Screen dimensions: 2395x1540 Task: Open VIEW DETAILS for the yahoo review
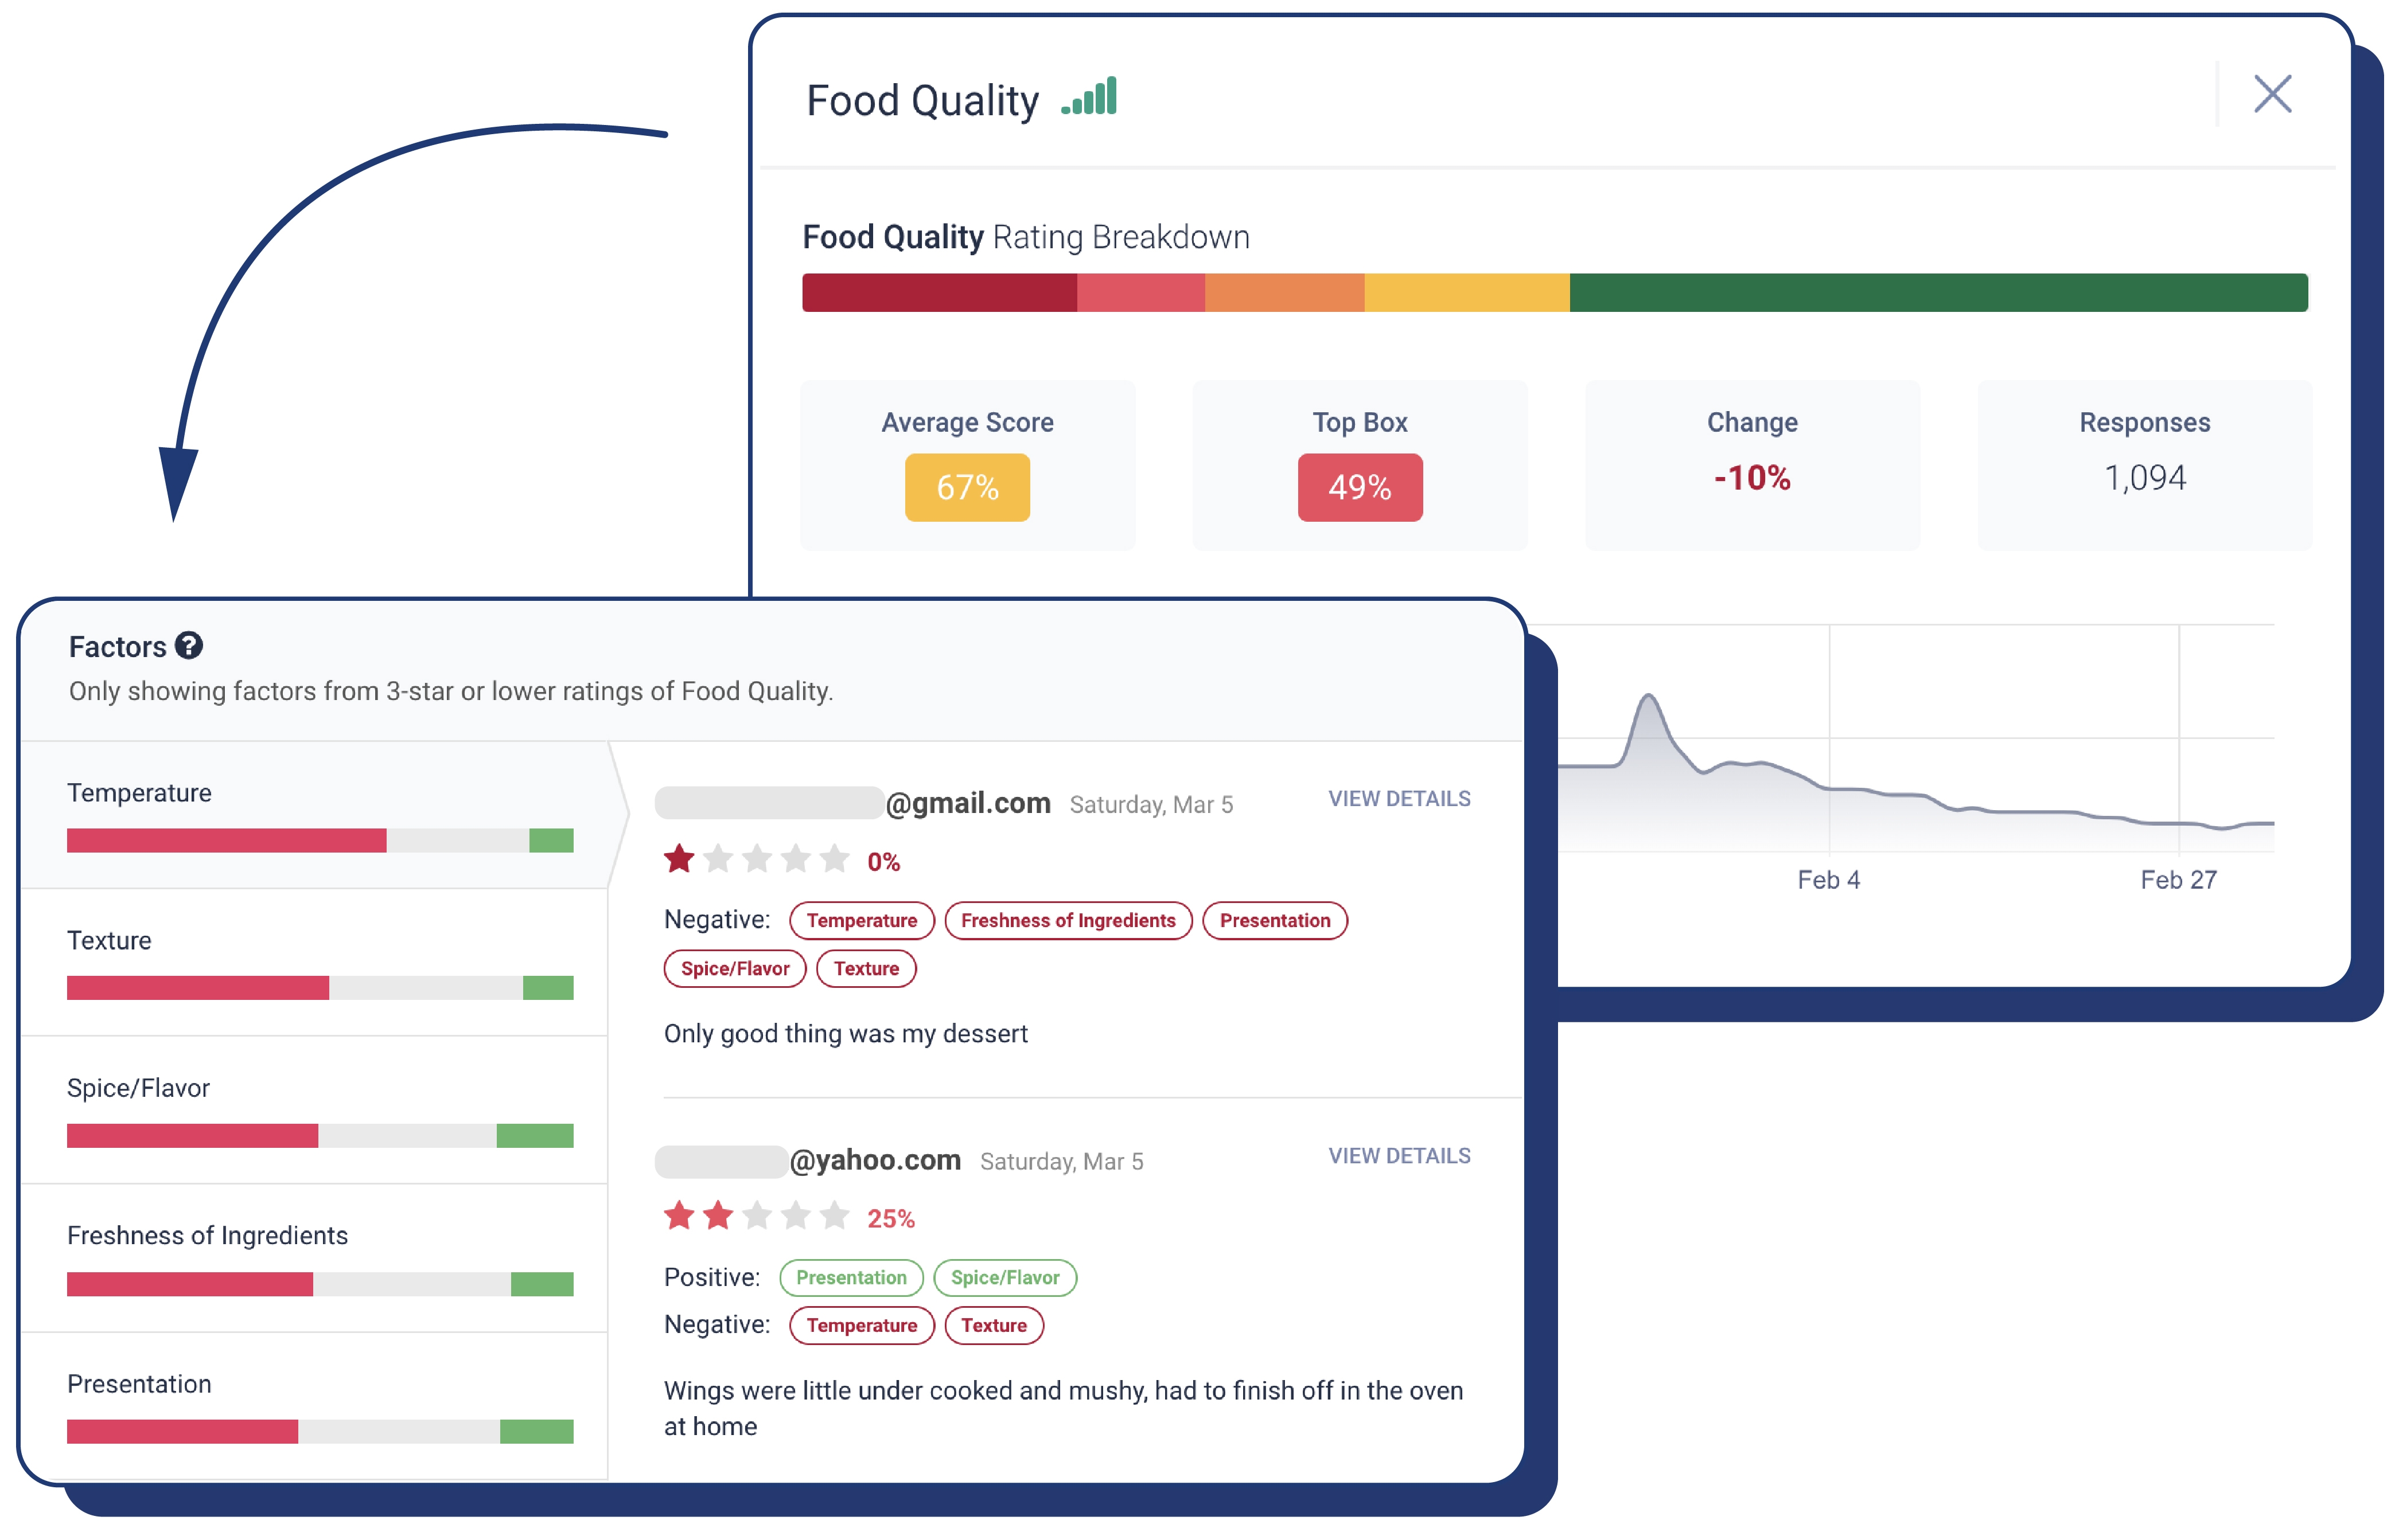[1399, 1155]
